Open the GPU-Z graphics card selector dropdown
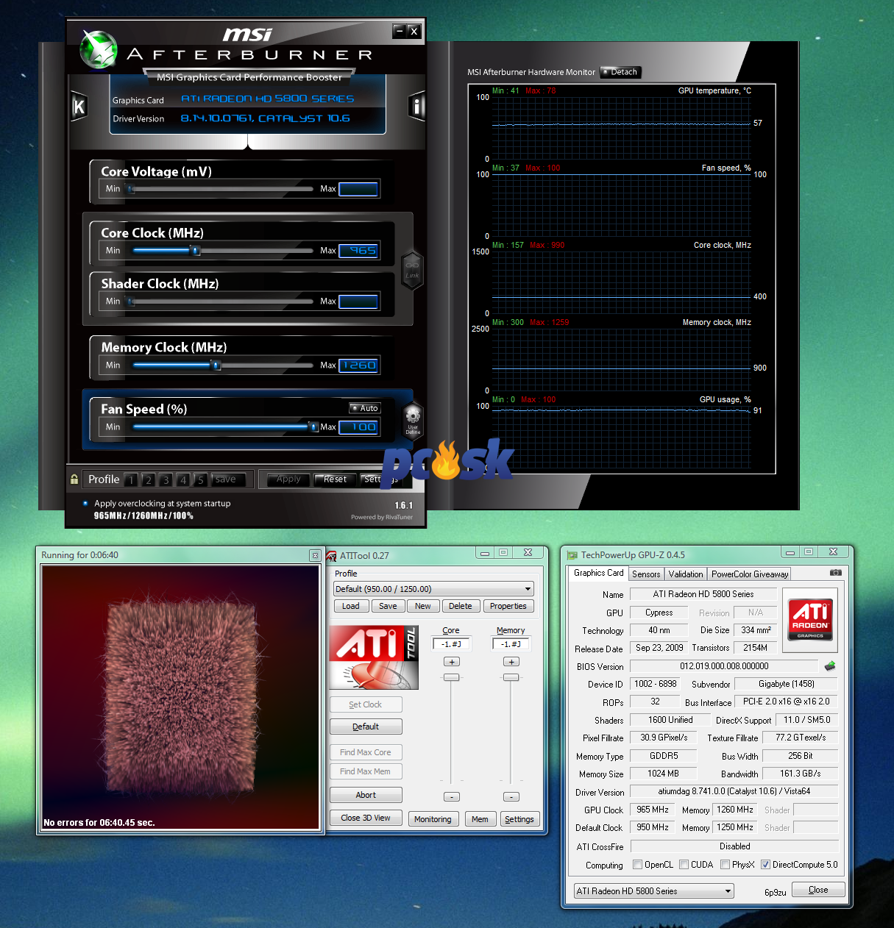Viewport: 894px width, 928px height. click(x=654, y=891)
